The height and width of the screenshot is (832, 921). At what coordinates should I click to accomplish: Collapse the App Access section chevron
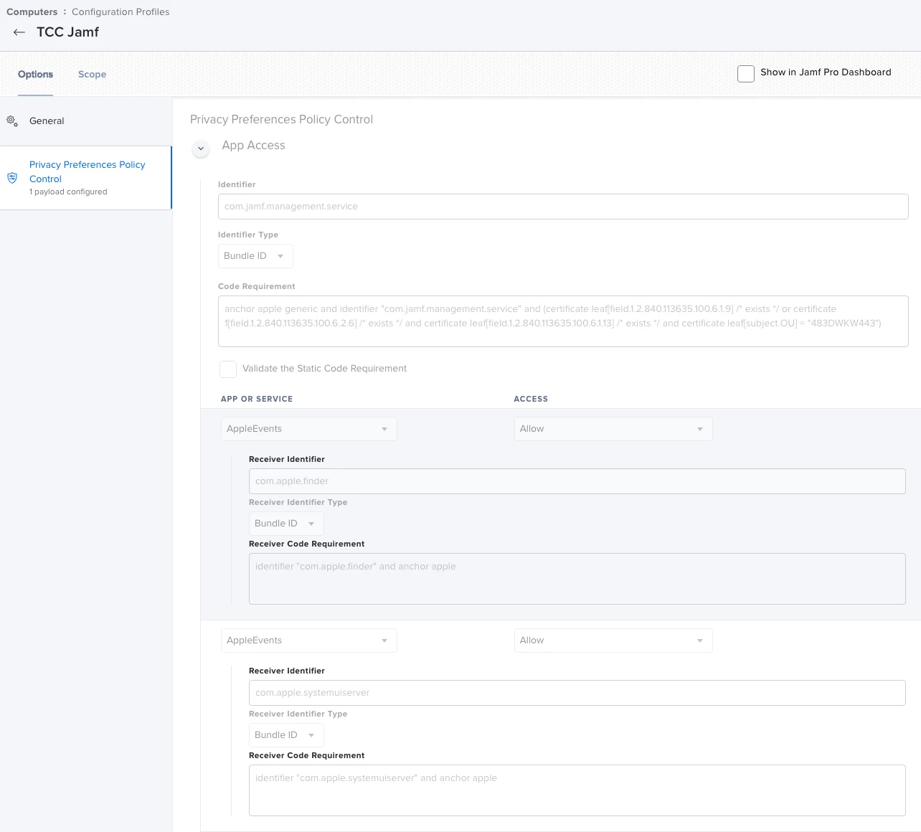click(x=201, y=148)
